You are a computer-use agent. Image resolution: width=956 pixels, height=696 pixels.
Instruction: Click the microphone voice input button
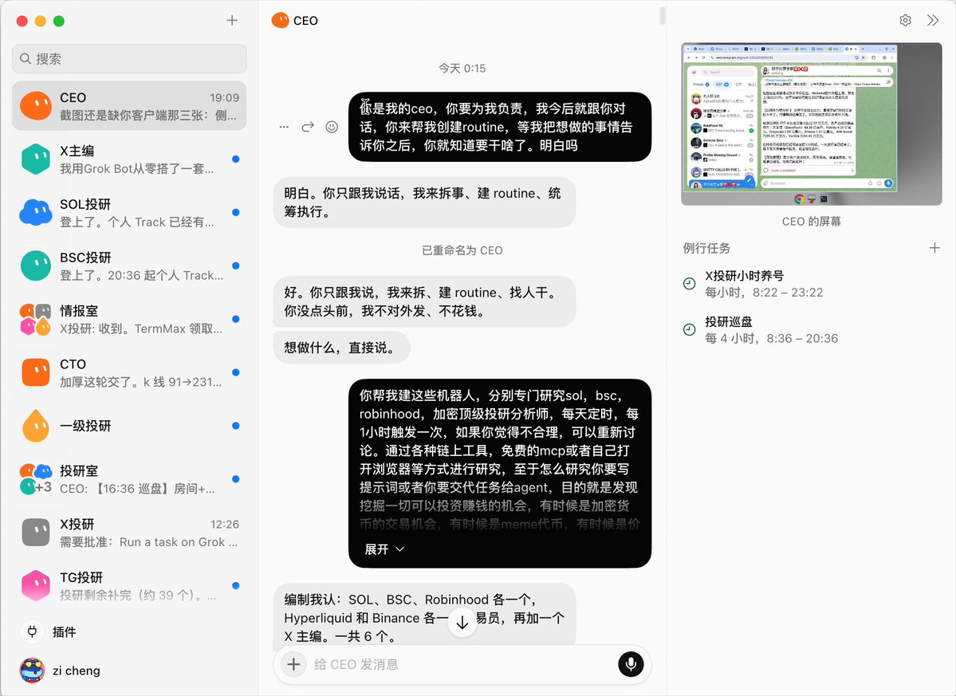[631, 663]
